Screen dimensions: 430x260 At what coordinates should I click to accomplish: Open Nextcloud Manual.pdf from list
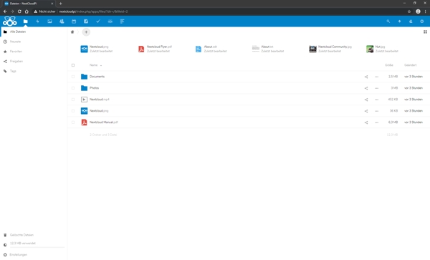coord(104,122)
